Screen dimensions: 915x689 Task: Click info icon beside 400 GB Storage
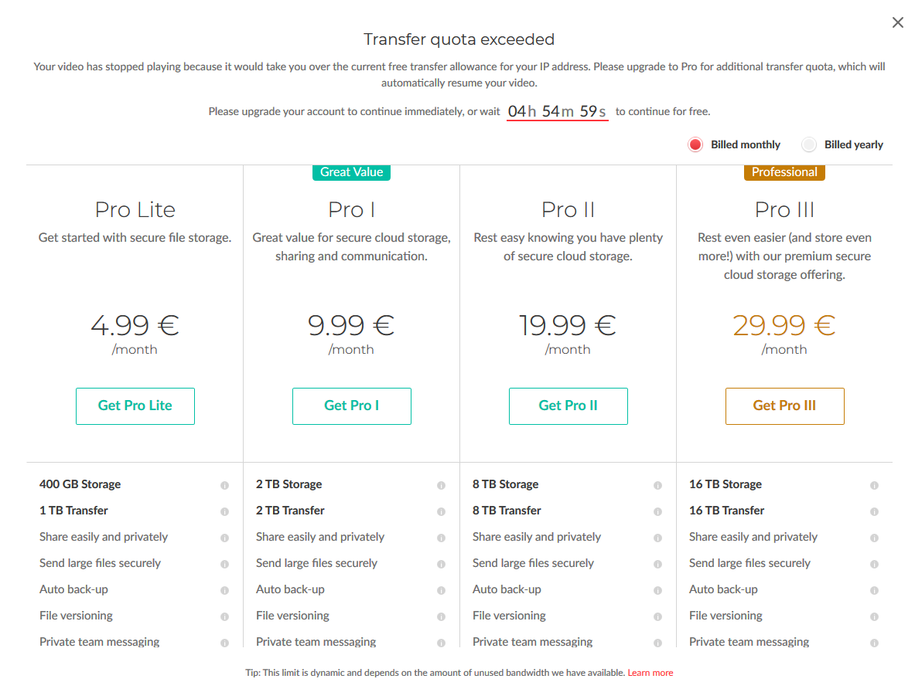click(x=224, y=485)
